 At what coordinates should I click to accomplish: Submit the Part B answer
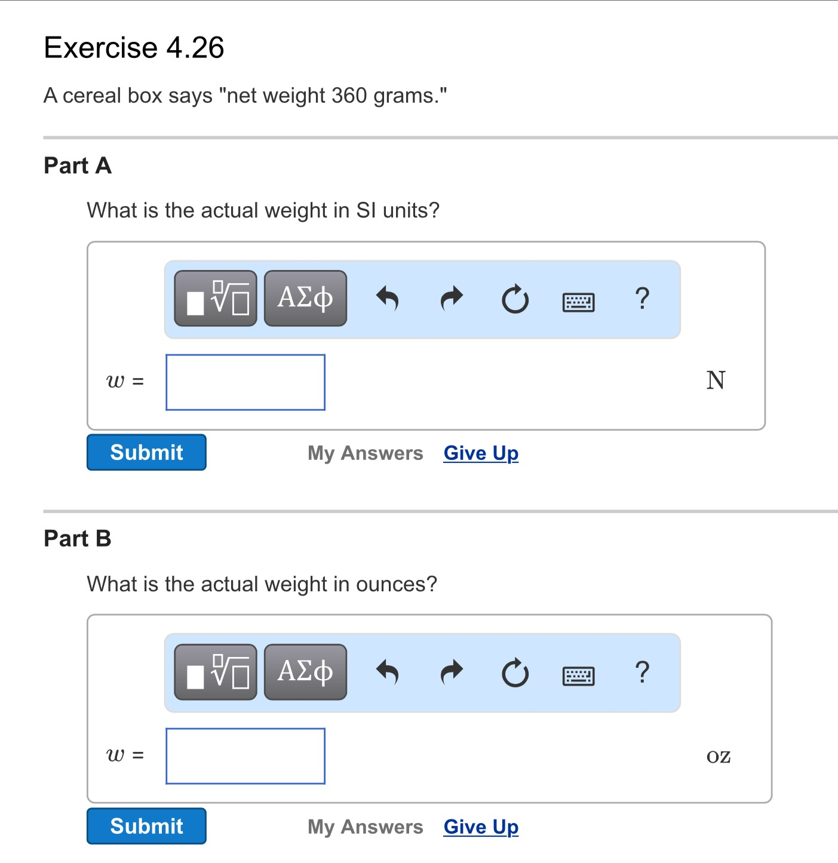(146, 826)
